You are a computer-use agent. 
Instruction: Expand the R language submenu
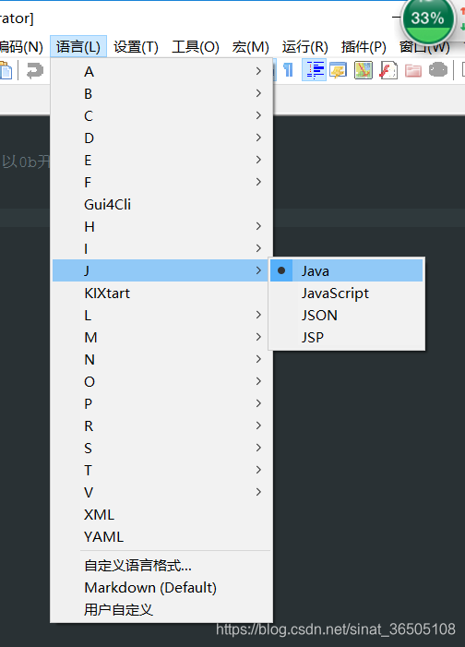tap(161, 425)
